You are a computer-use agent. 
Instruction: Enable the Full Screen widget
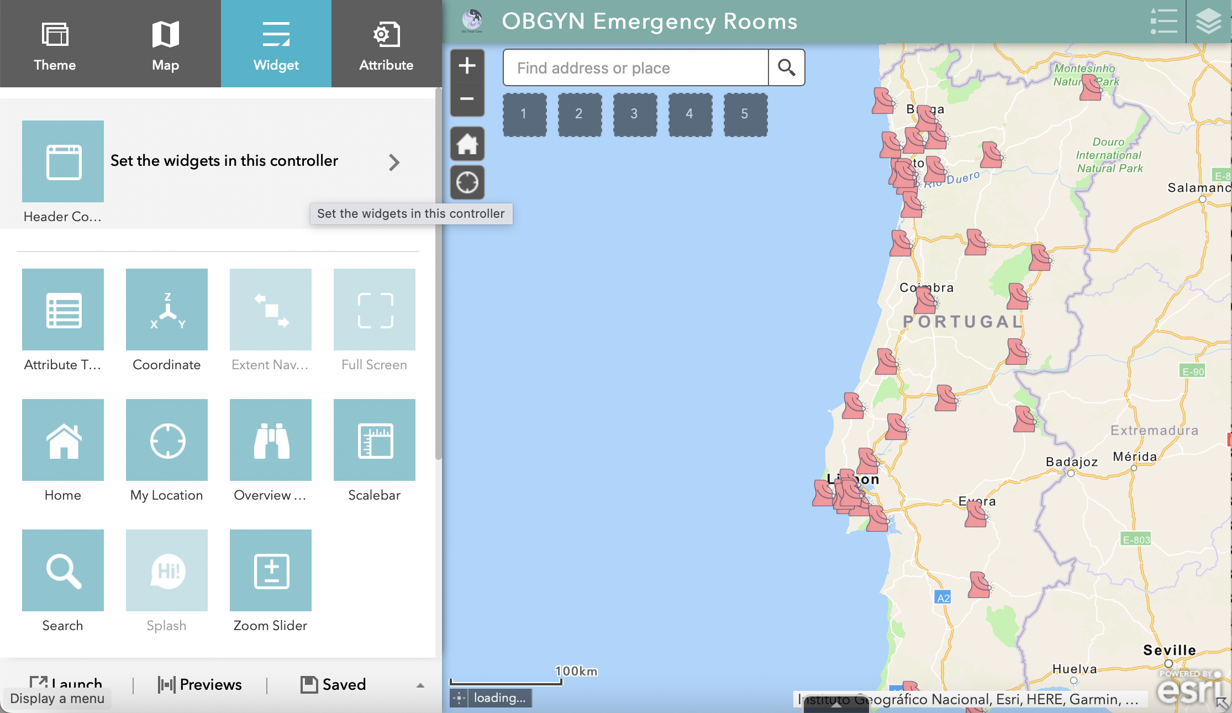(375, 310)
